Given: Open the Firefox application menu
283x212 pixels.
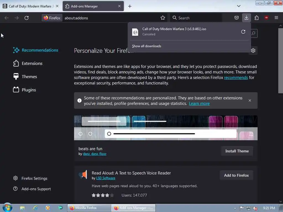Looking at the screenshot, I should coord(276,18).
